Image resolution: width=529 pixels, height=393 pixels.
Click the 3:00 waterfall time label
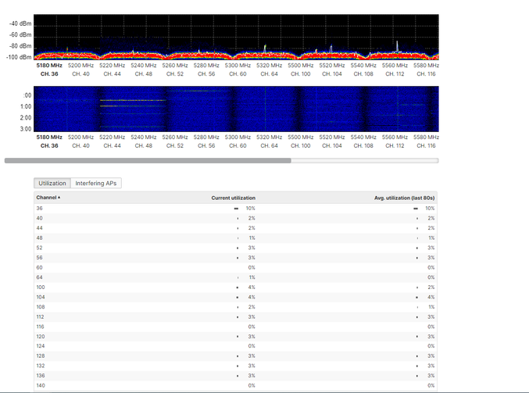click(x=26, y=129)
